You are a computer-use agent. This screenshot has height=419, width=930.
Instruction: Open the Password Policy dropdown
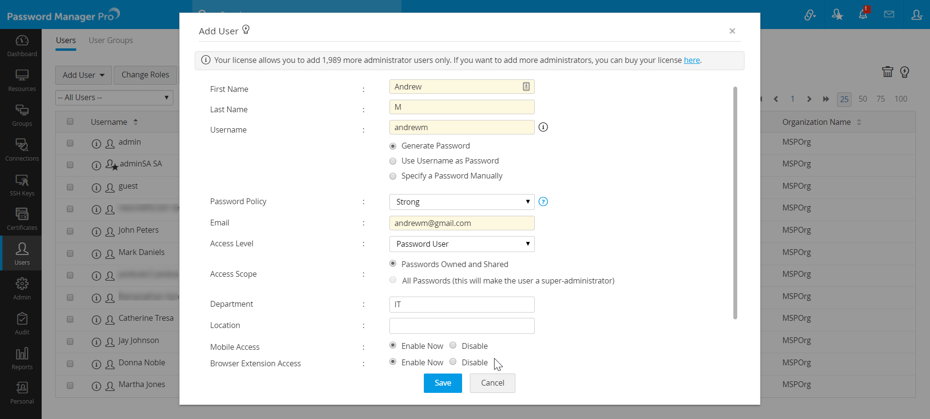point(462,202)
